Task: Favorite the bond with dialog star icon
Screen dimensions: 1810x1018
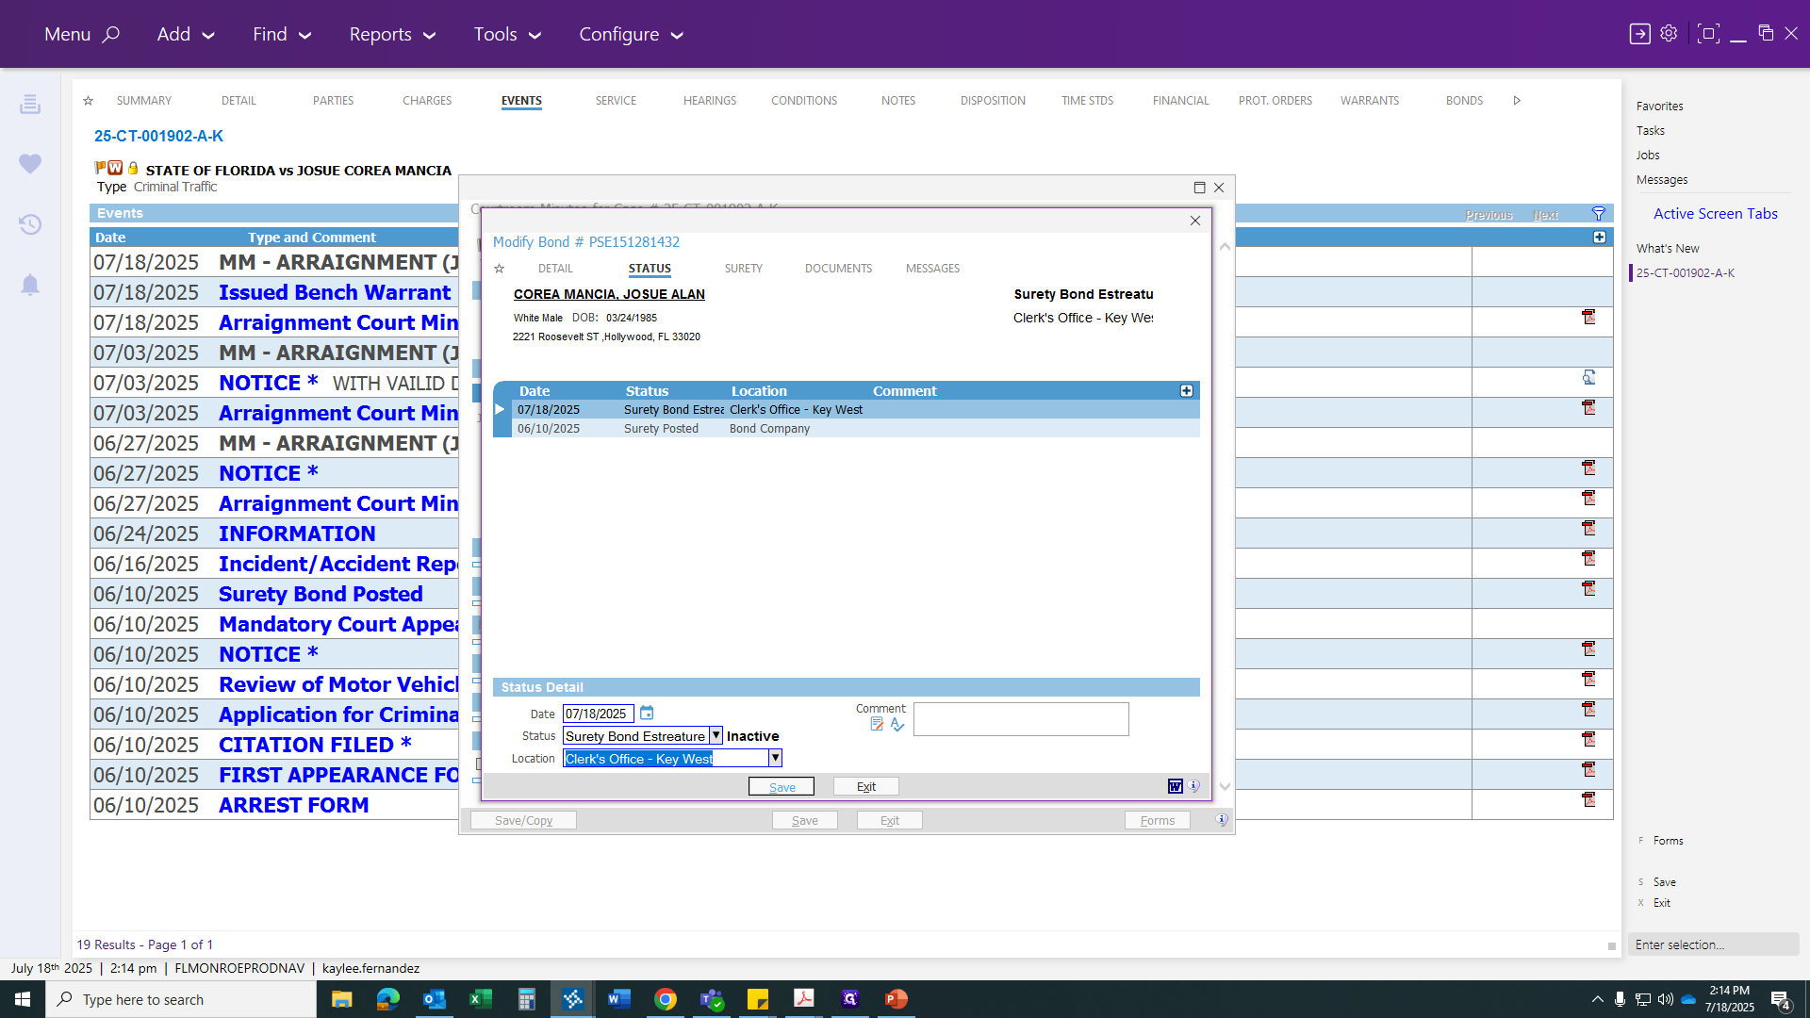Action: coord(500,269)
